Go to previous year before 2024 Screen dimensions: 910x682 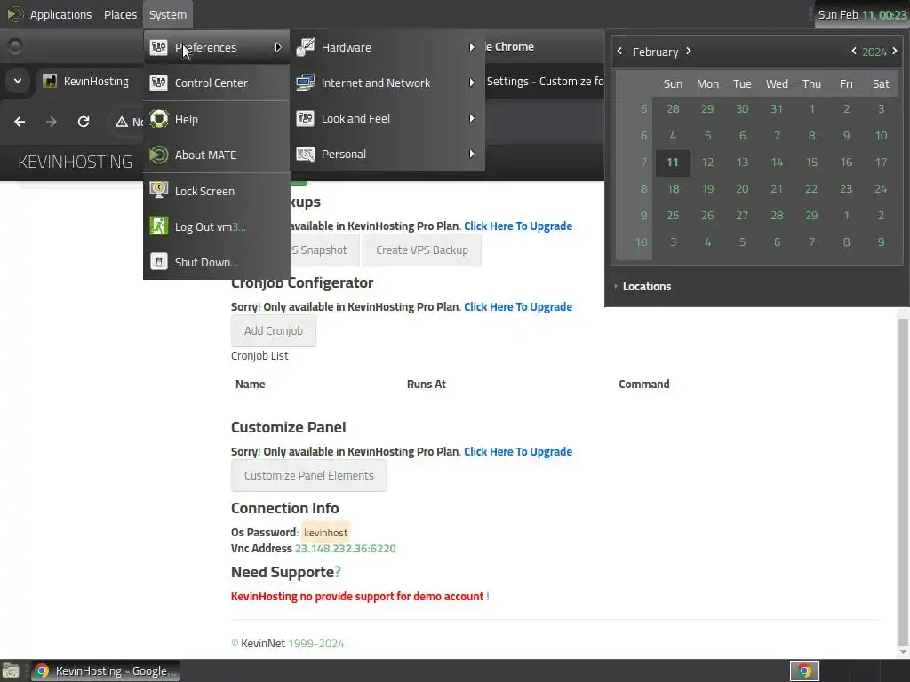tap(854, 51)
